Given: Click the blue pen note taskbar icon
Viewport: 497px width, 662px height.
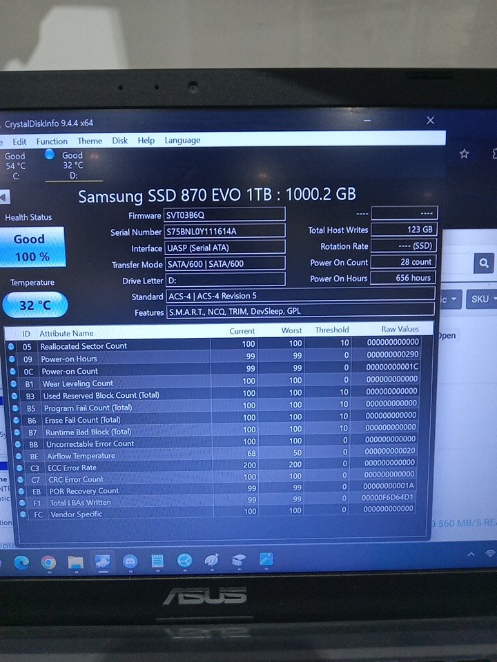Looking at the screenshot, I should (x=266, y=559).
